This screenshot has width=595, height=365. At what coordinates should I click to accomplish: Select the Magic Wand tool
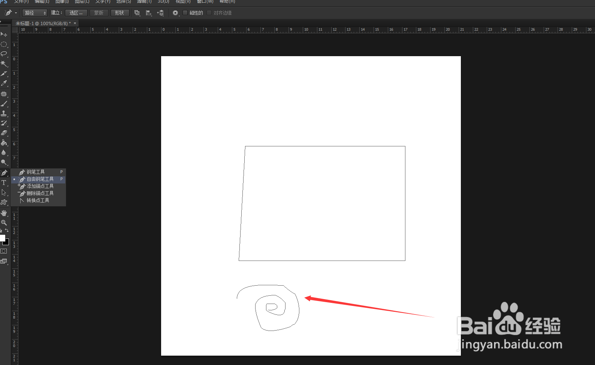(x=4, y=64)
